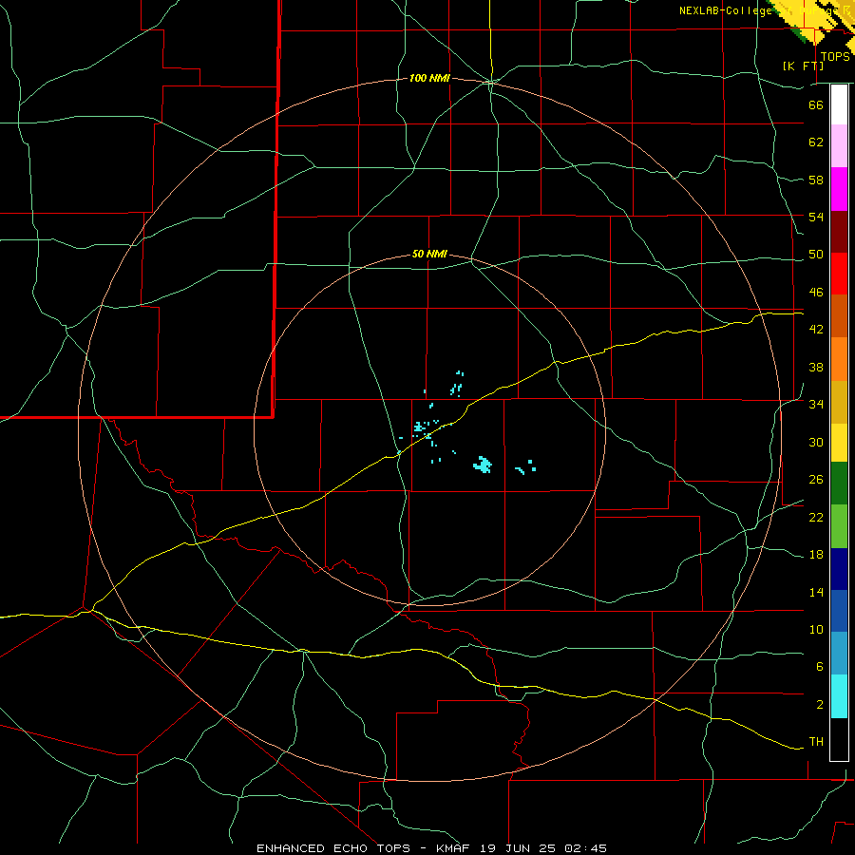
Task: Click the '02:45' timestamp
Action: 586,848
